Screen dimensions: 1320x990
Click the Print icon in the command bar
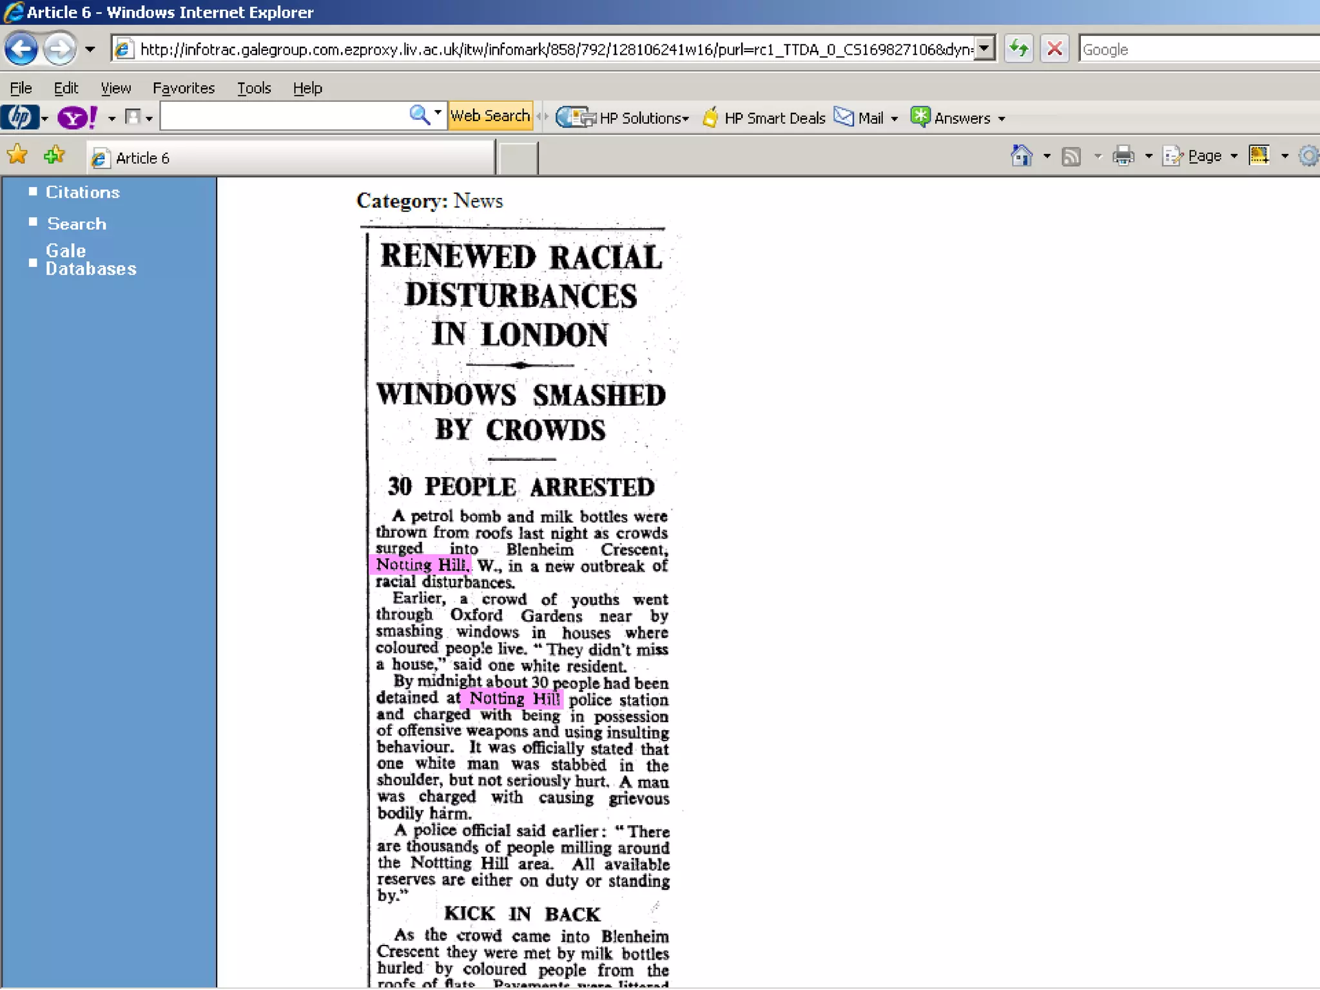click(x=1123, y=156)
